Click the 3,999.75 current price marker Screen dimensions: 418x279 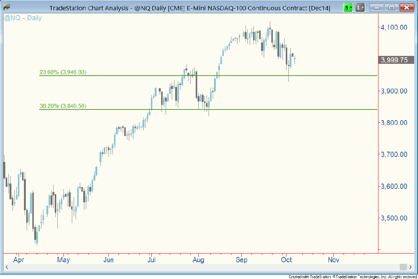(396, 60)
